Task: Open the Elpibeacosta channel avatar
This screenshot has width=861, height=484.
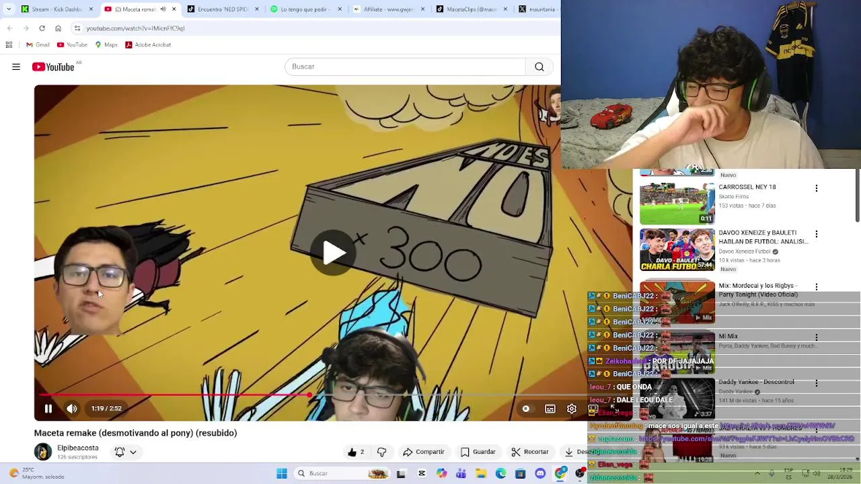Action: point(43,452)
